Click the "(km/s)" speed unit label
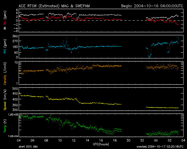Viewport: 187px width, 149px height. [5, 95]
